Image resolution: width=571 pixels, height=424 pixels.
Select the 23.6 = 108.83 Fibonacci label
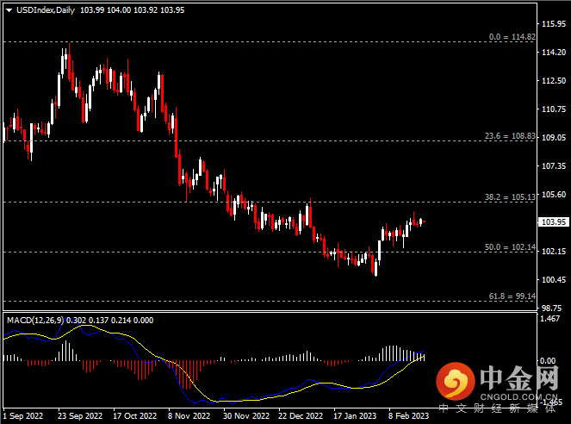(510, 136)
